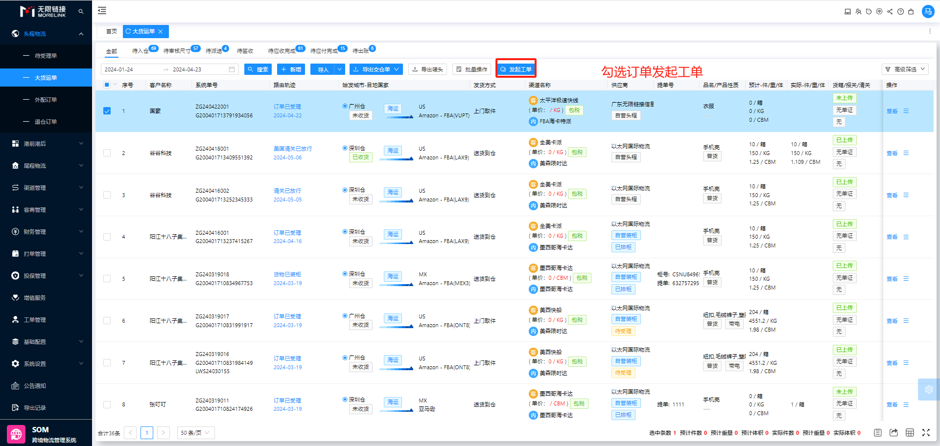Check the row 5 checkbox for ZG240319018
940x446 pixels.
point(107,279)
